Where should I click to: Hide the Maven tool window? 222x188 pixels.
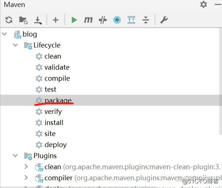click(x=218, y=4)
